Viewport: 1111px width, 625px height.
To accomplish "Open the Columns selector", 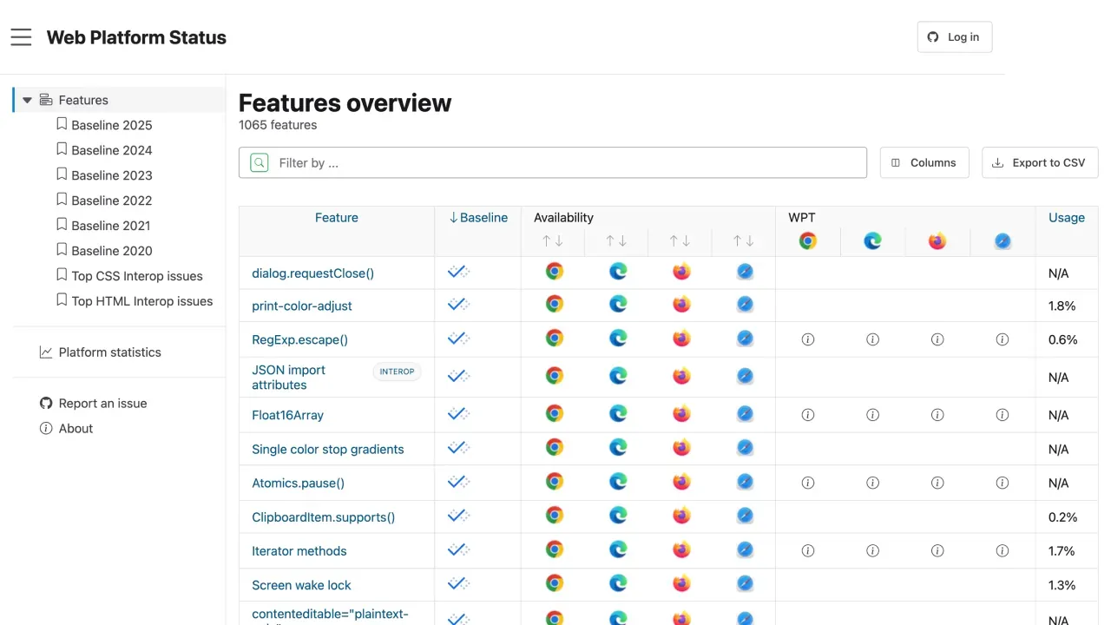I will pyautogui.click(x=924, y=162).
